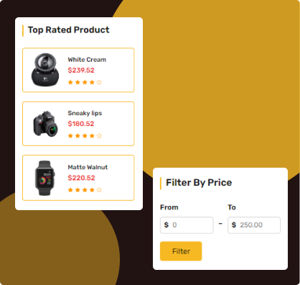The width and height of the screenshot is (300, 285).
Task: Click the $220.52 price
Action: tap(81, 178)
